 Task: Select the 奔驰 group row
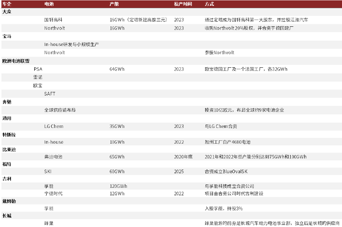pyautogui.click(x=172, y=102)
